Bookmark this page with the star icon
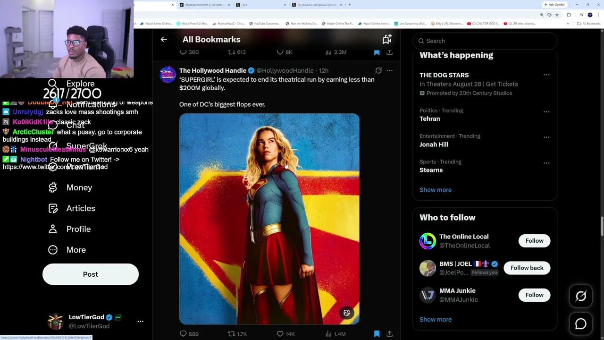 [557, 15]
